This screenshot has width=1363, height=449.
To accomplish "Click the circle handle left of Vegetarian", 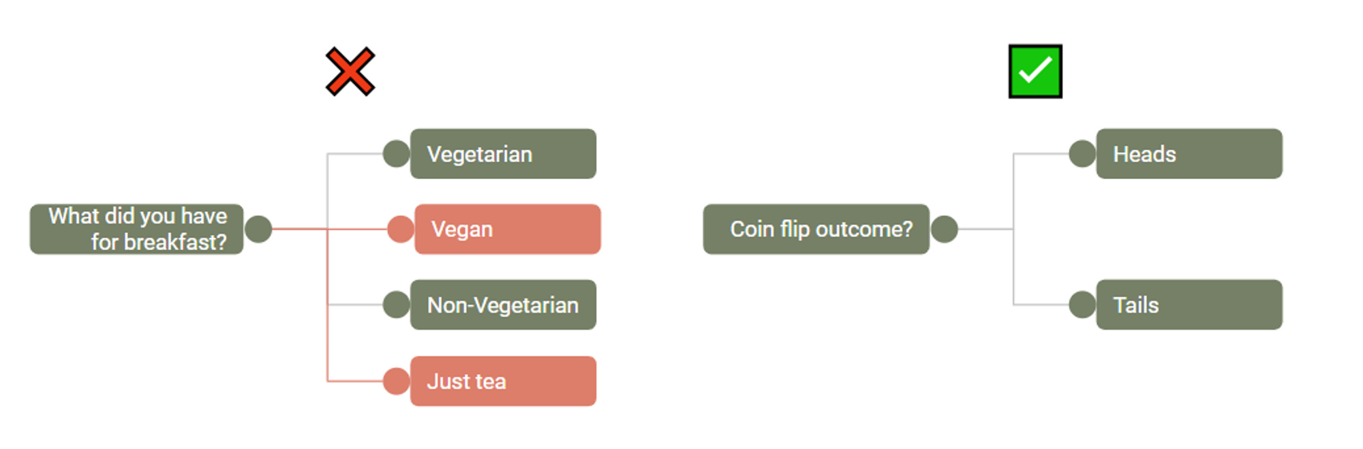I will (x=397, y=154).
